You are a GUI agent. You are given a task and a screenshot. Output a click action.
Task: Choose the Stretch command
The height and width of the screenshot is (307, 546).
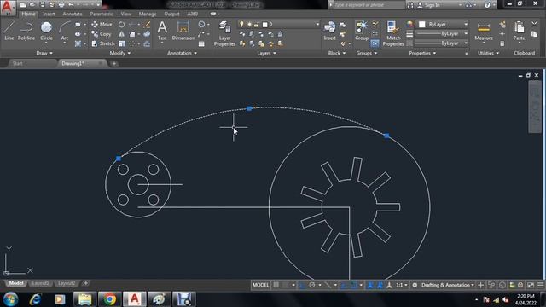click(103, 43)
